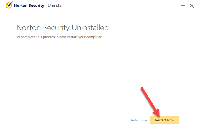Click the tail of the red arrow
Viewport: 201px width, 134px height.
(143, 89)
